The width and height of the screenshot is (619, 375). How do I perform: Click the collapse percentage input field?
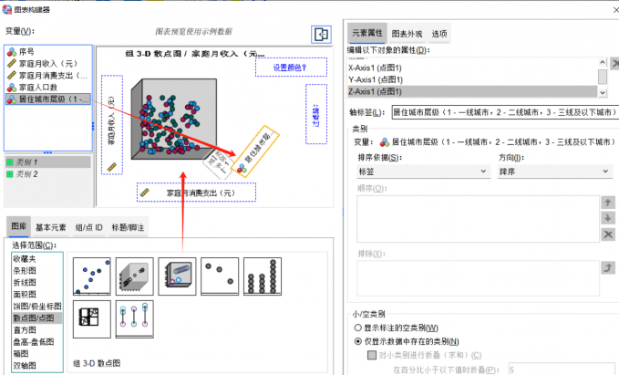[x=562, y=370]
